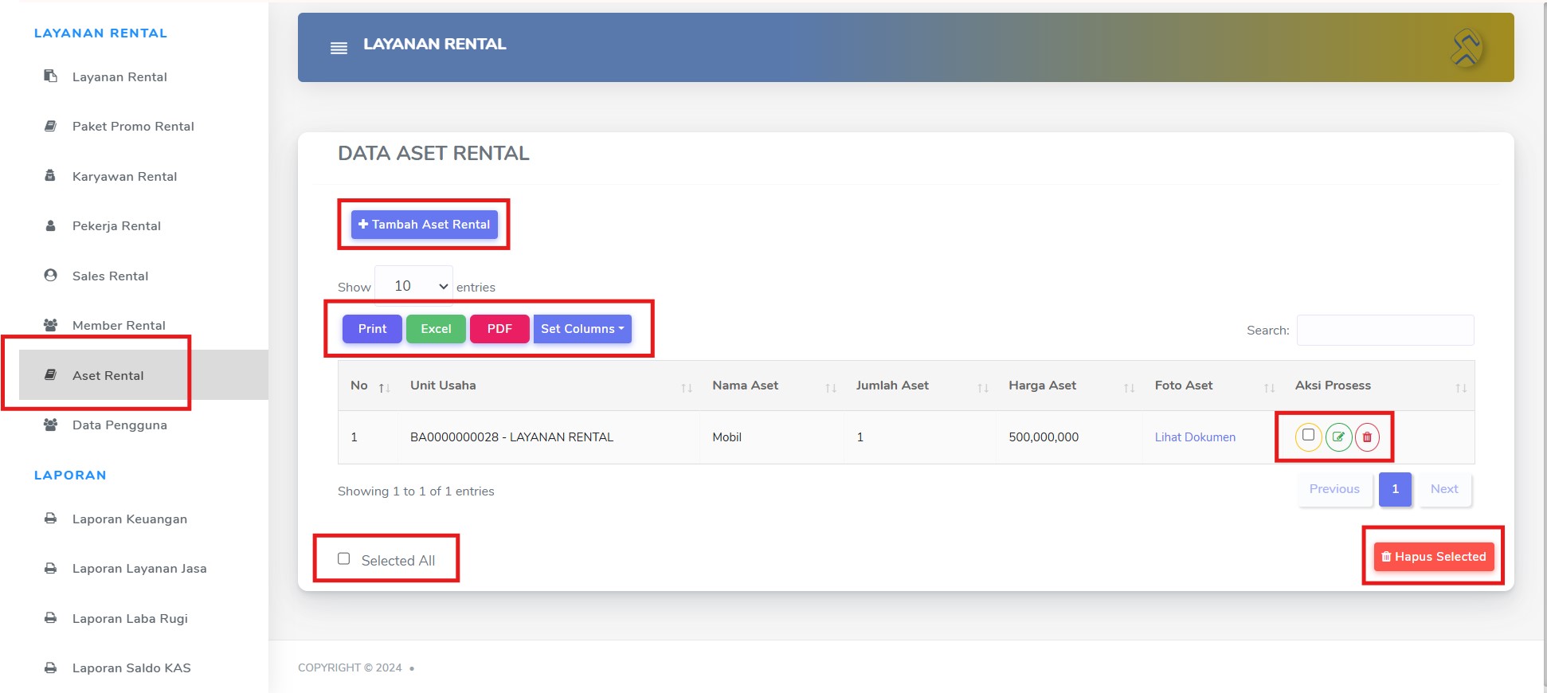Open the Lihat Dokumen link
This screenshot has width=1547, height=693.
(1195, 437)
